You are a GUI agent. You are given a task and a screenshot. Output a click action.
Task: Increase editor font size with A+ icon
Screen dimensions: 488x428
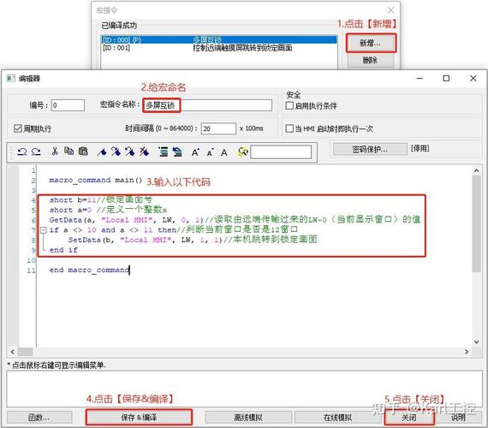pyautogui.click(x=195, y=152)
